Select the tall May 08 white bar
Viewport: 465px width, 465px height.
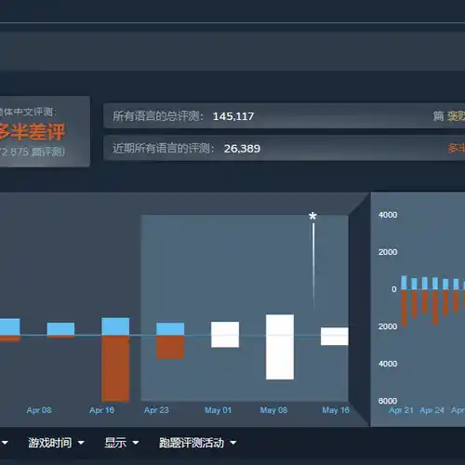pos(280,347)
